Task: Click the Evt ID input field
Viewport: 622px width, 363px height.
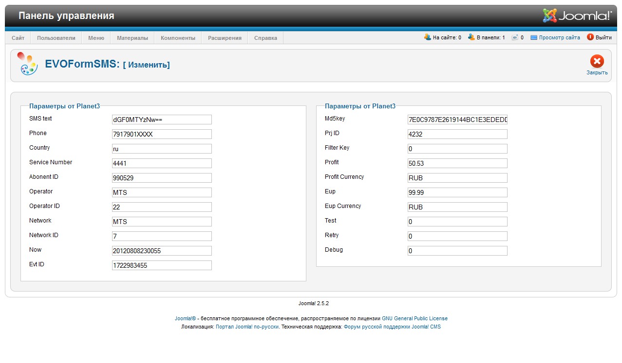Action: (x=162, y=265)
